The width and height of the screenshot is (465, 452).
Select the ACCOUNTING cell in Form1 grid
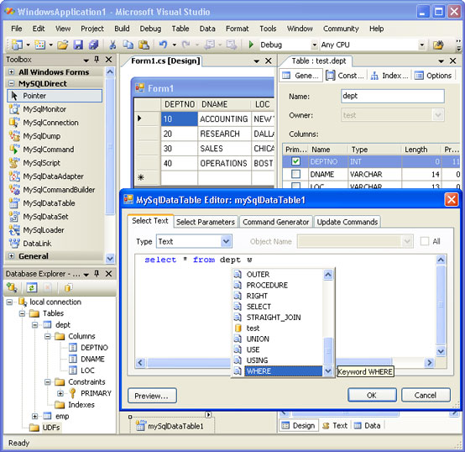point(224,118)
